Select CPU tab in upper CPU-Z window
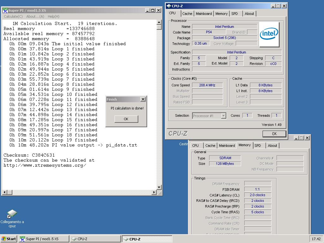The width and height of the screenshot is (324, 243). tap(172, 13)
